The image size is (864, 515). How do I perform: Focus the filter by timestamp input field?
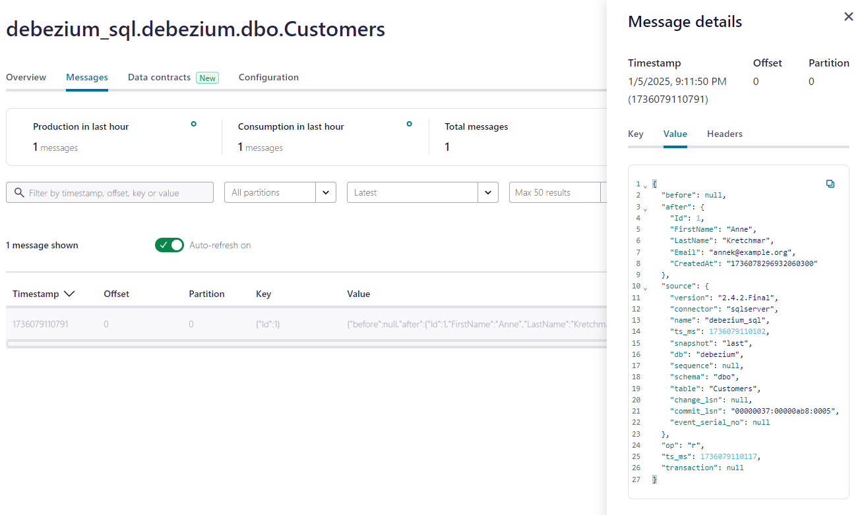coord(109,192)
